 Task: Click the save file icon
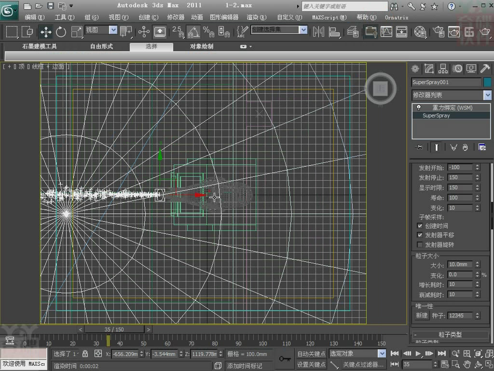(x=50, y=6)
